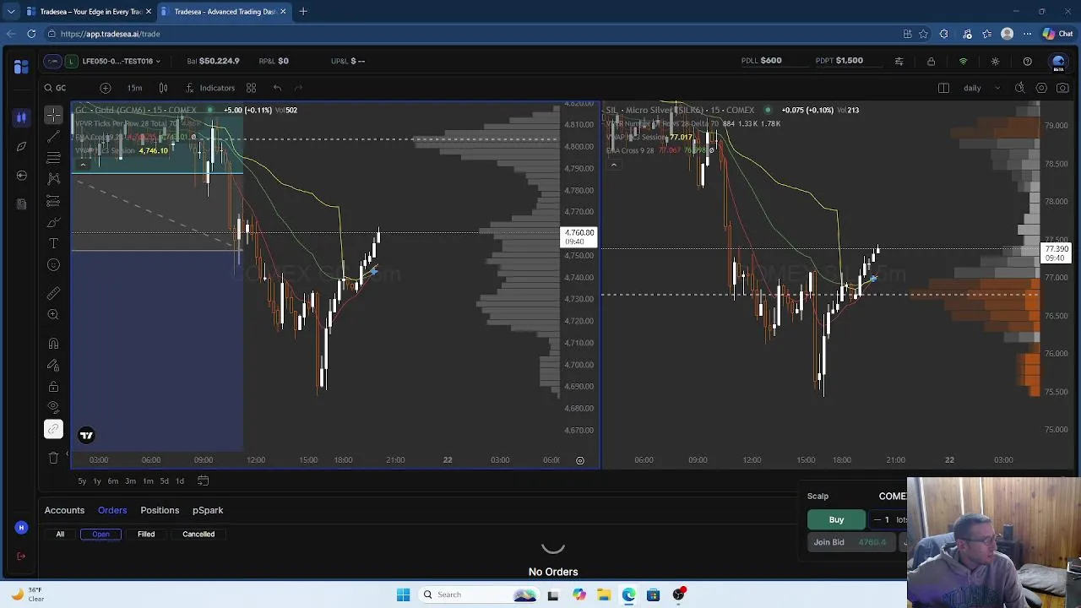Open indicator templates grid

(251, 88)
